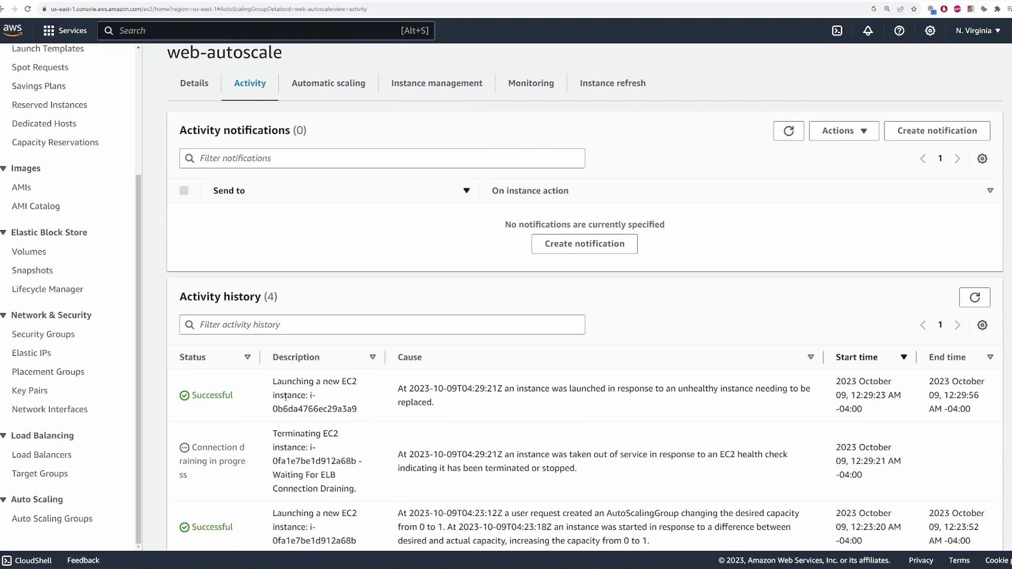
Task: Open Auto Scaling Groups sidebar link
Action: [x=52, y=518]
